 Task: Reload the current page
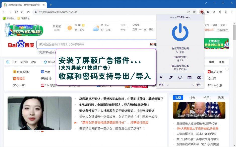[16, 12]
